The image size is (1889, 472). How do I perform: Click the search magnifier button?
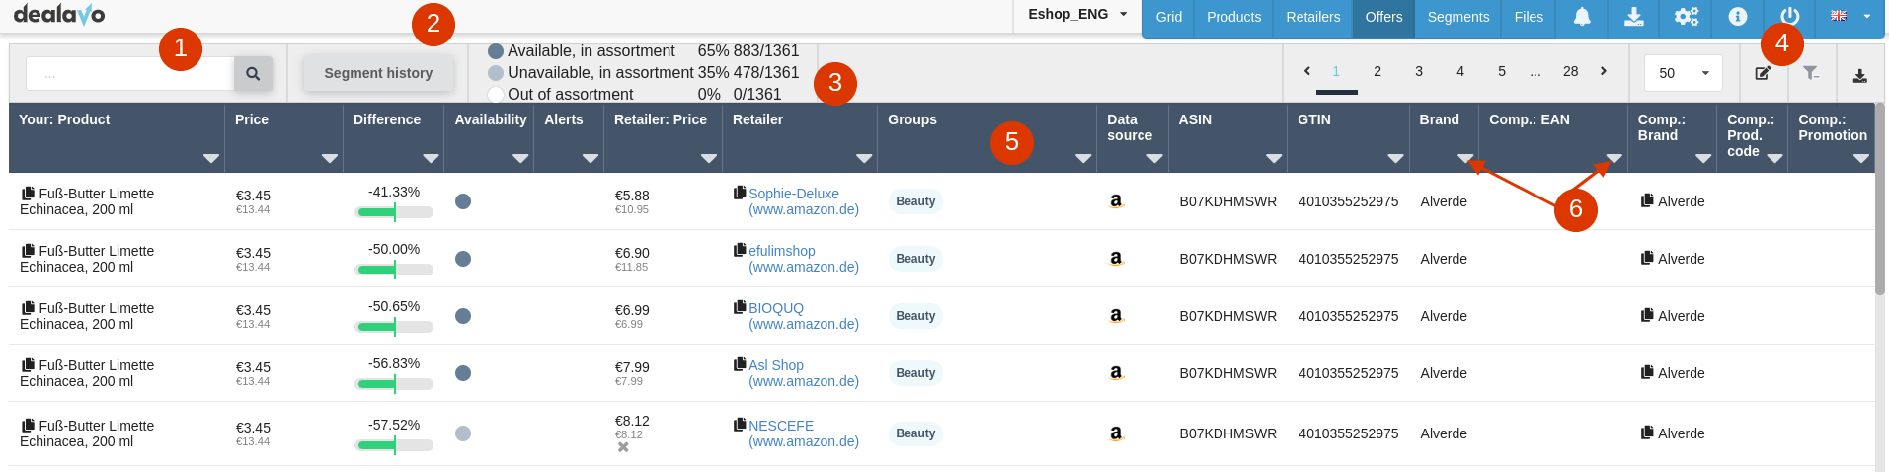[253, 73]
